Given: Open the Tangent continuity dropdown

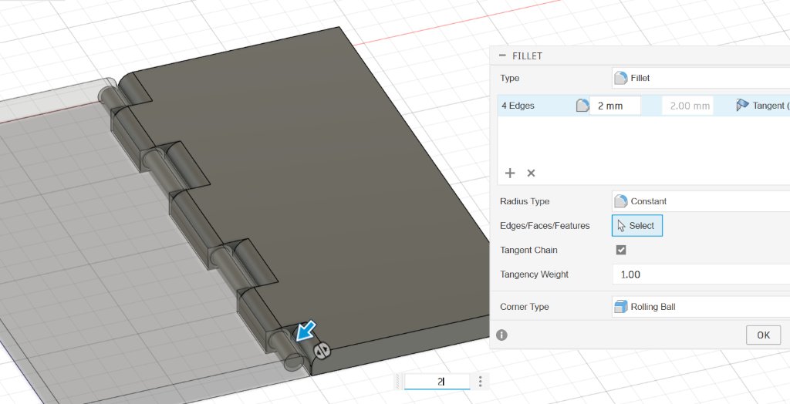Looking at the screenshot, I should click(x=762, y=106).
